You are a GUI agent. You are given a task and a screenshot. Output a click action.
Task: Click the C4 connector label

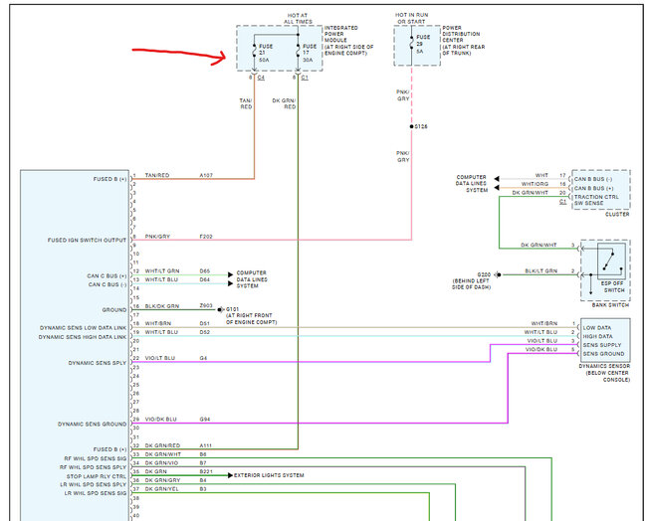coord(261,78)
